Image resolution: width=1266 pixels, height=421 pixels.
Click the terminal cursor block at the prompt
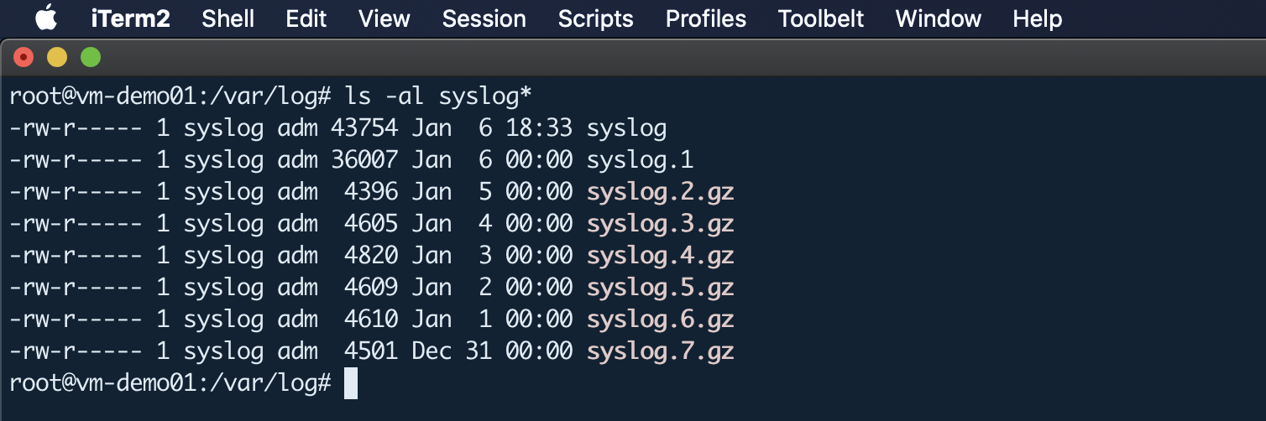pyautogui.click(x=351, y=383)
